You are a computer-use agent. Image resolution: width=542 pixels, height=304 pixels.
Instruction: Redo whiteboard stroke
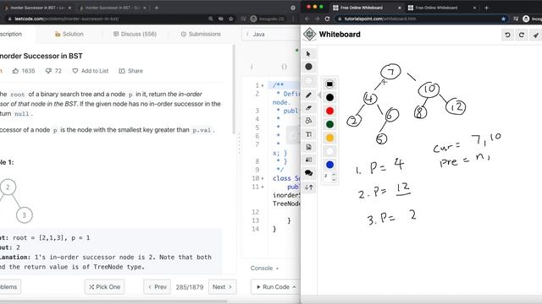(x=522, y=35)
